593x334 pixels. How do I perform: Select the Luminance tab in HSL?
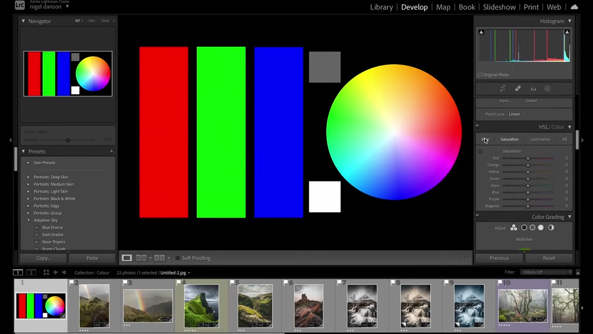[540, 139]
